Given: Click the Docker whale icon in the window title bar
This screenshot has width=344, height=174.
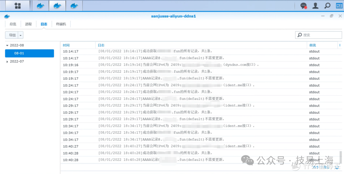Looking at the screenshot, I should pyautogui.click(x=7, y=17).
